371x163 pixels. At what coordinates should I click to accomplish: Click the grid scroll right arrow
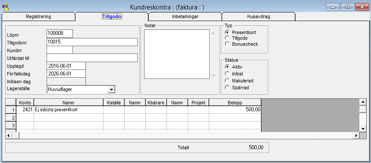pos(356,135)
